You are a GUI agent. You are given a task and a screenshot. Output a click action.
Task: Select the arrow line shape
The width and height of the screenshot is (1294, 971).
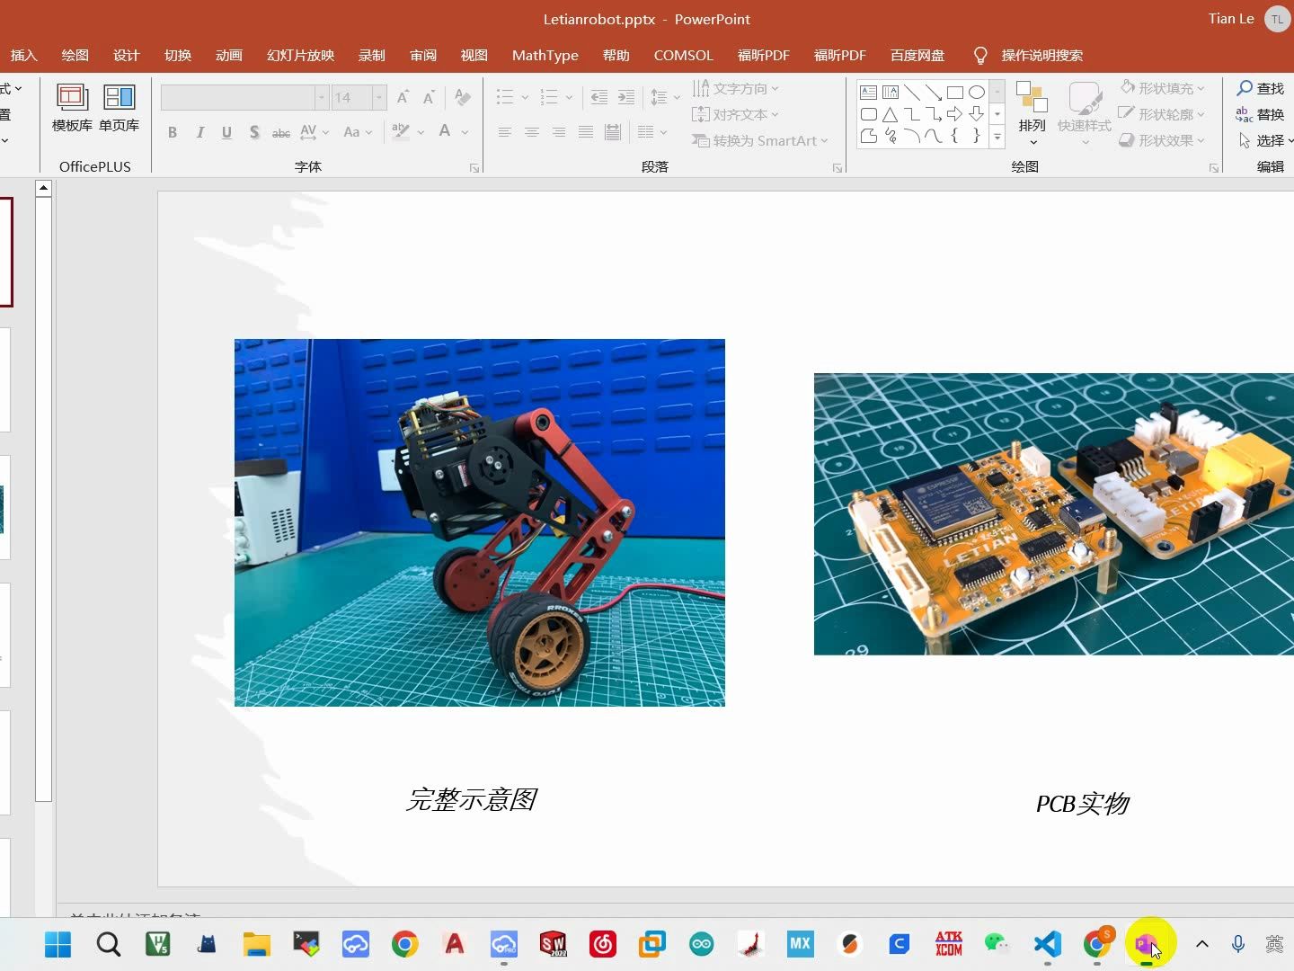tap(934, 93)
